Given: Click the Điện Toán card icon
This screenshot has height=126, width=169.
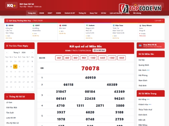Looking at the screenshot, I should coord(114,26).
